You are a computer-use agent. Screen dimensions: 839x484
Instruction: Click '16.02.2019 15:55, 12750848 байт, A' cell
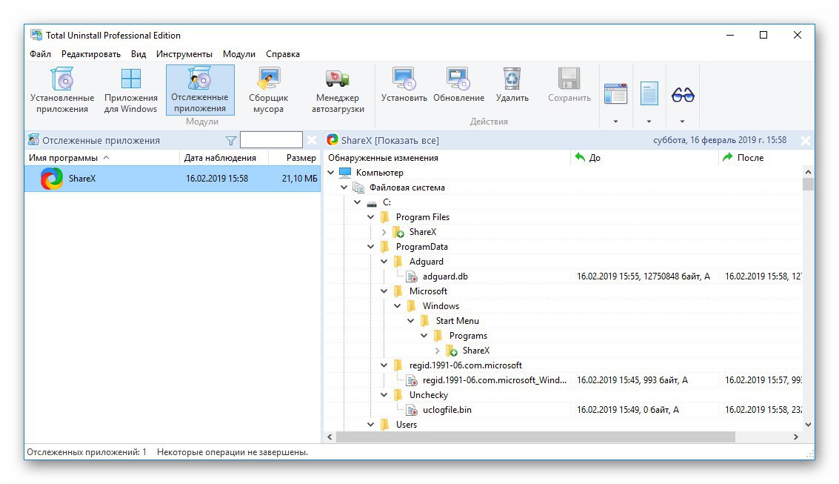pos(644,276)
